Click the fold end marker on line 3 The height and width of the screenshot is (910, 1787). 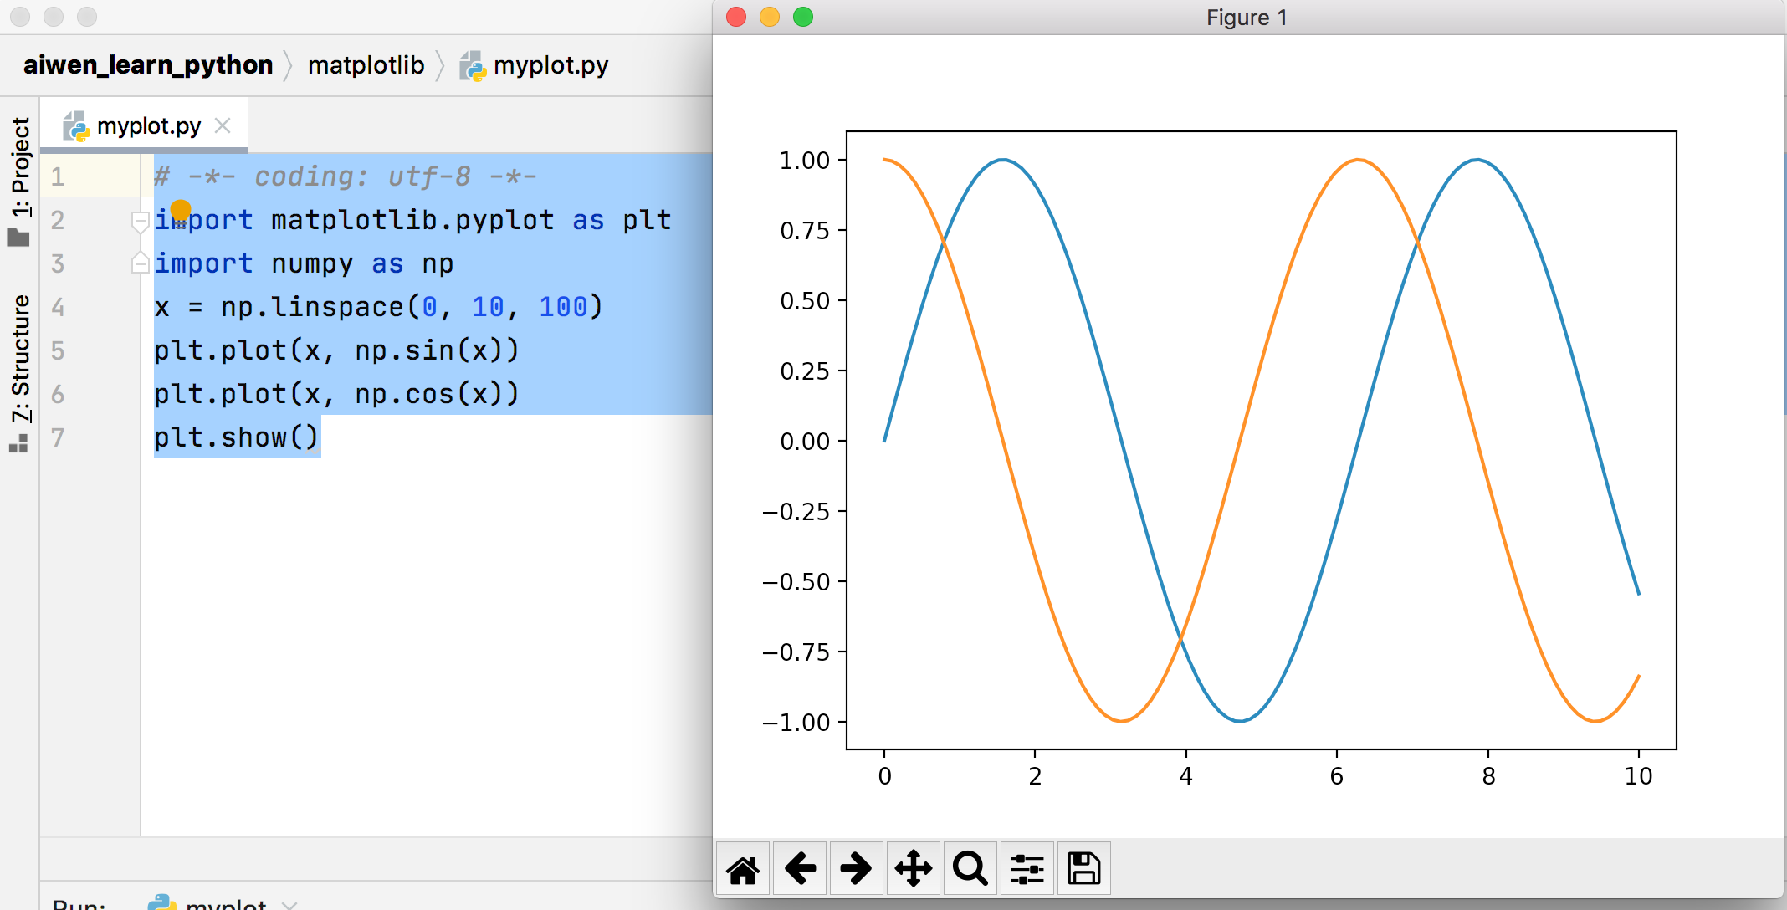pyautogui.click(x=141, y=263)
